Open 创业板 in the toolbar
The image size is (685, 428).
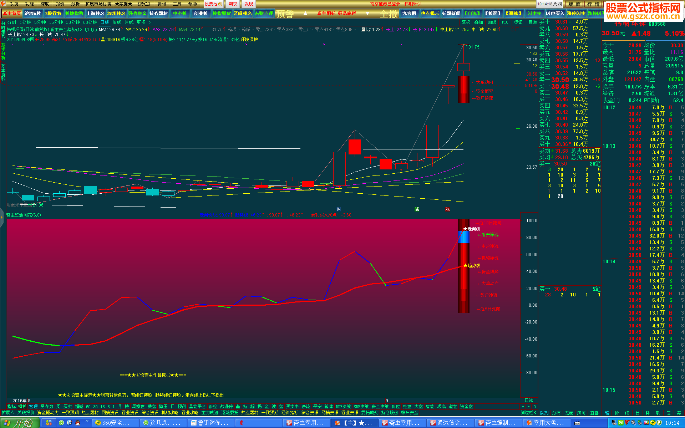pos(201,14)
